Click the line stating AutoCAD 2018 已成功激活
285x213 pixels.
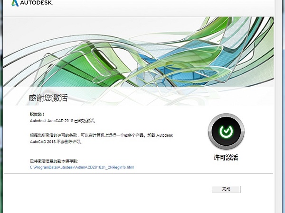pos(63,121)
